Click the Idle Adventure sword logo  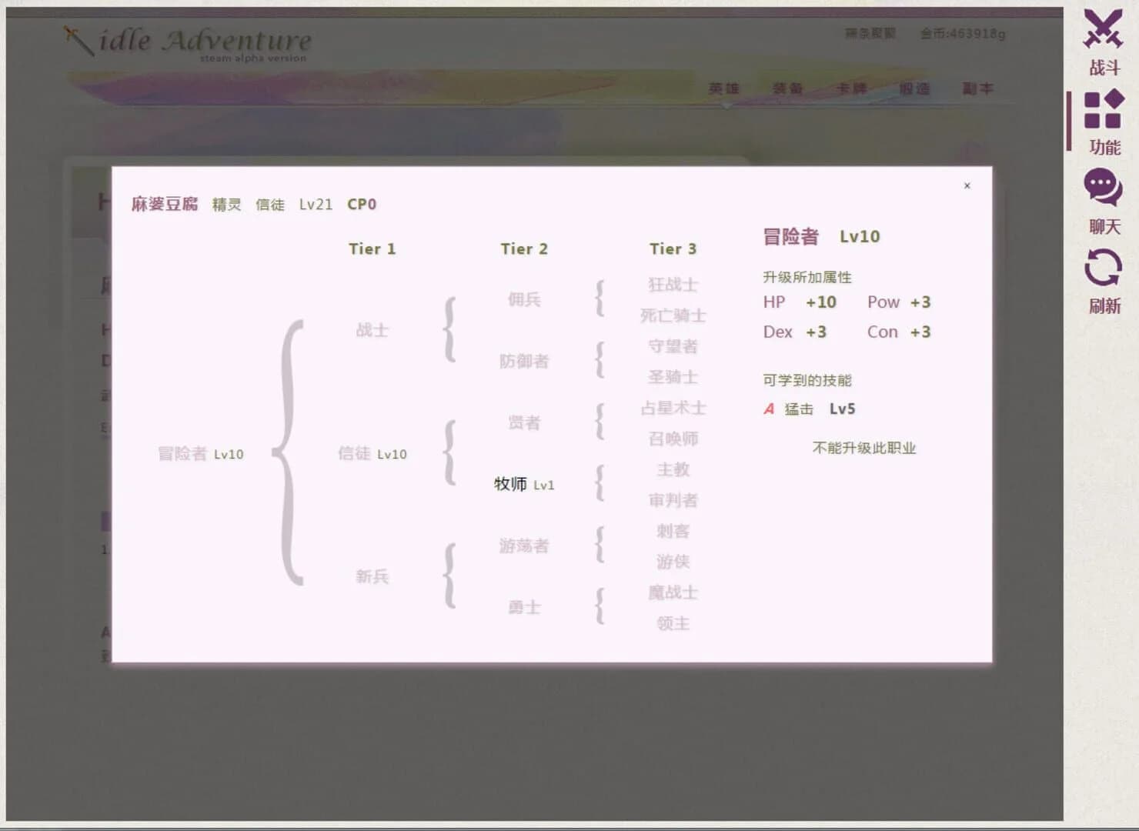[x=185, y=42]
